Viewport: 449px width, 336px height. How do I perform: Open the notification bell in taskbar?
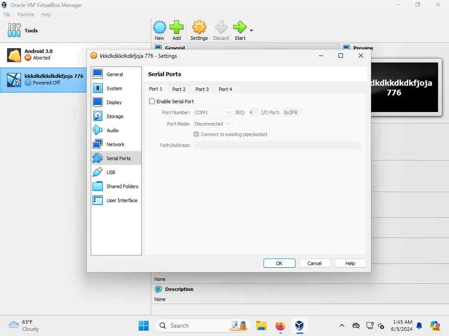coord(419,325)
